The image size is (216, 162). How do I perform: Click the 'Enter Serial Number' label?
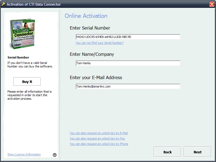tap(90, 28)
